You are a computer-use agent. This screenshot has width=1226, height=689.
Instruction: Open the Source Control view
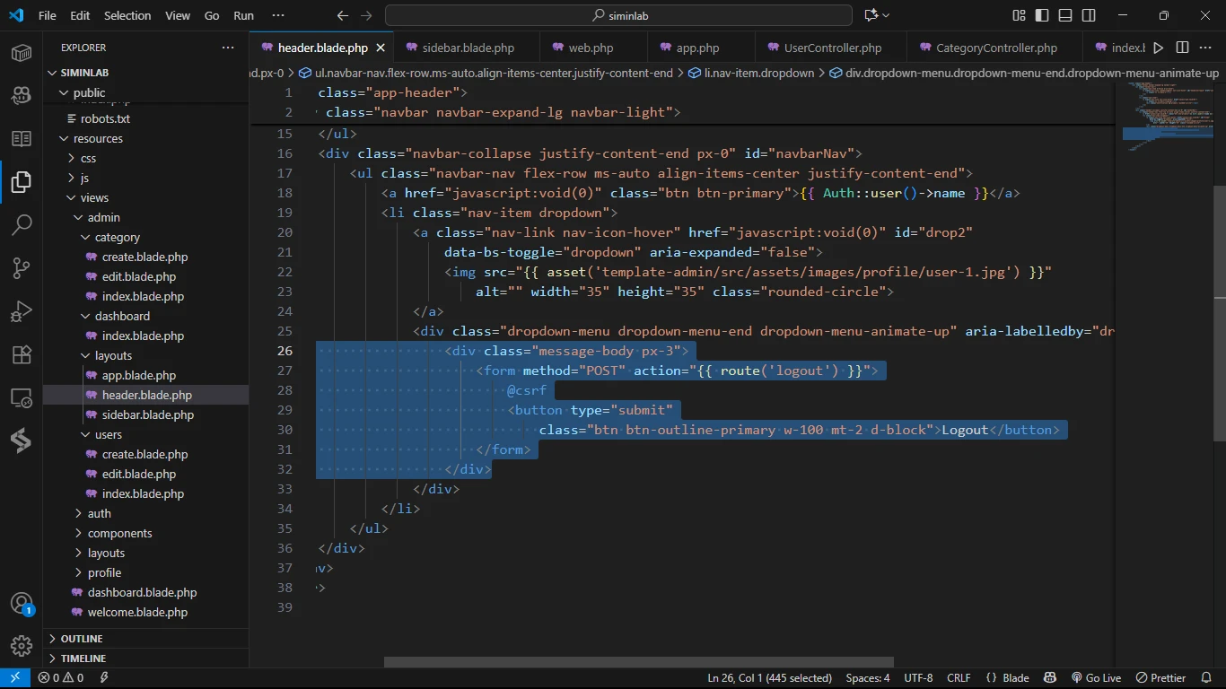pyautogui.click(x=22, y=267)
